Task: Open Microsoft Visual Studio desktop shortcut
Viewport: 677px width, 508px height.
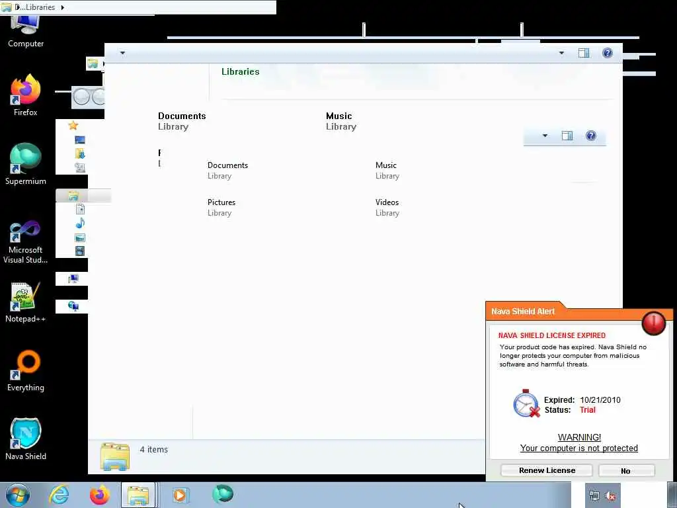Action: point(26,242)
